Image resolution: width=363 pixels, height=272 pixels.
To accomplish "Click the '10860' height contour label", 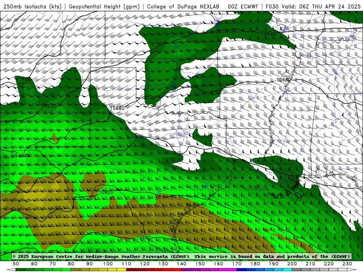I will coord(144,238).
